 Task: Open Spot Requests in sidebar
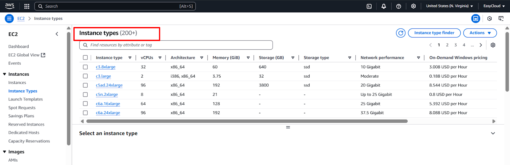click(22, 108)
